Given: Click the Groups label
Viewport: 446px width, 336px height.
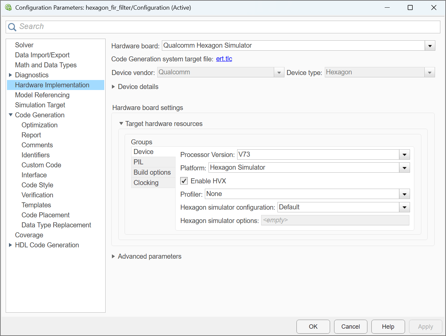Looking at the screenshot, I should [142, 142].
